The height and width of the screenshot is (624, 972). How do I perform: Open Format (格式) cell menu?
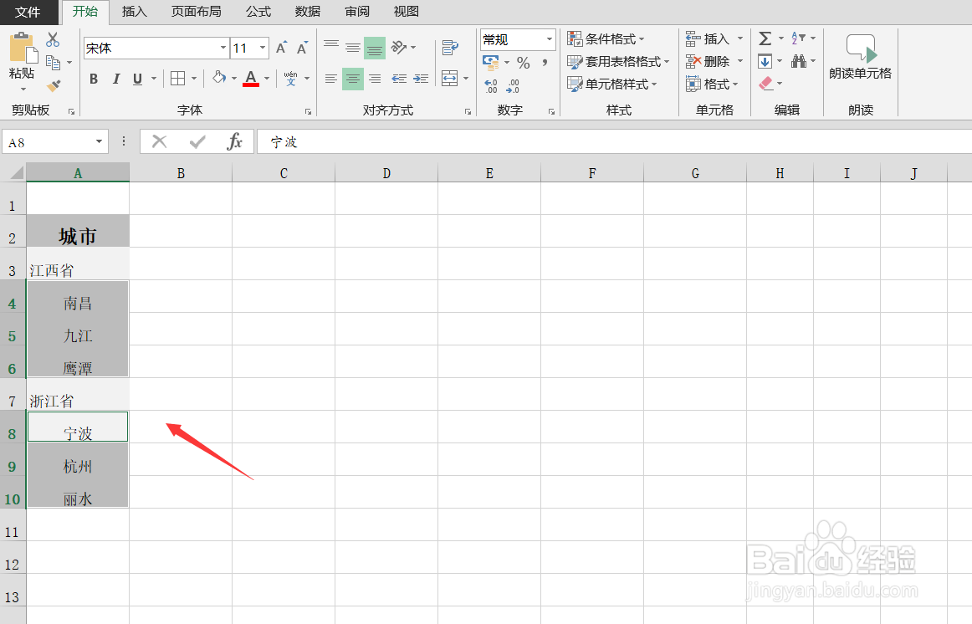712,84
